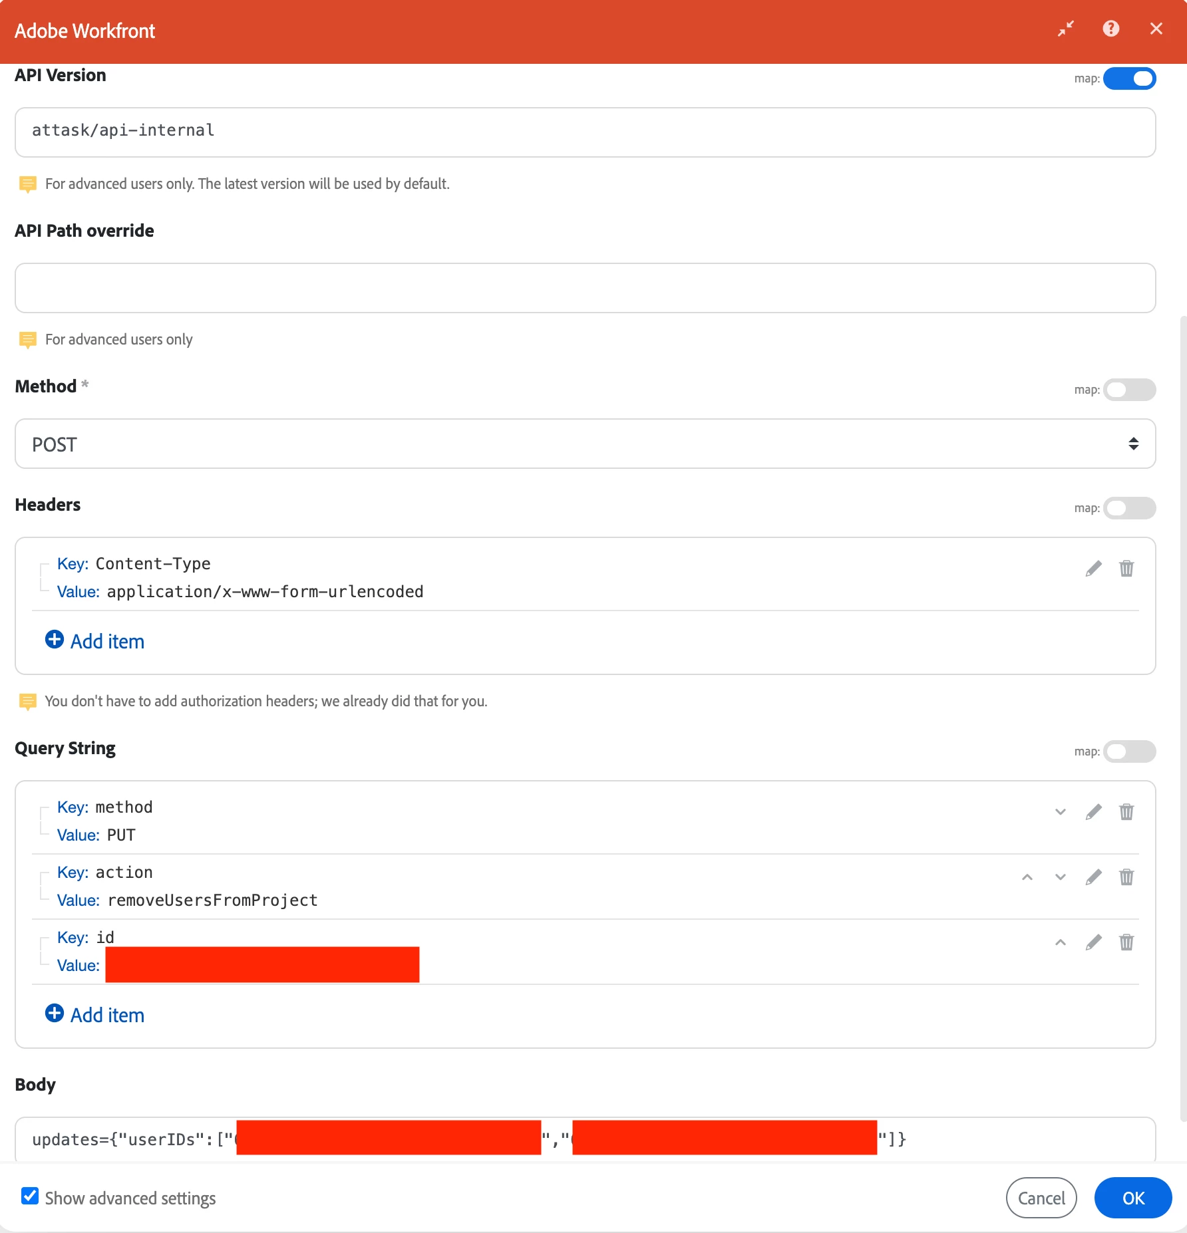Move the method item down

click(x=1061, y=812)
